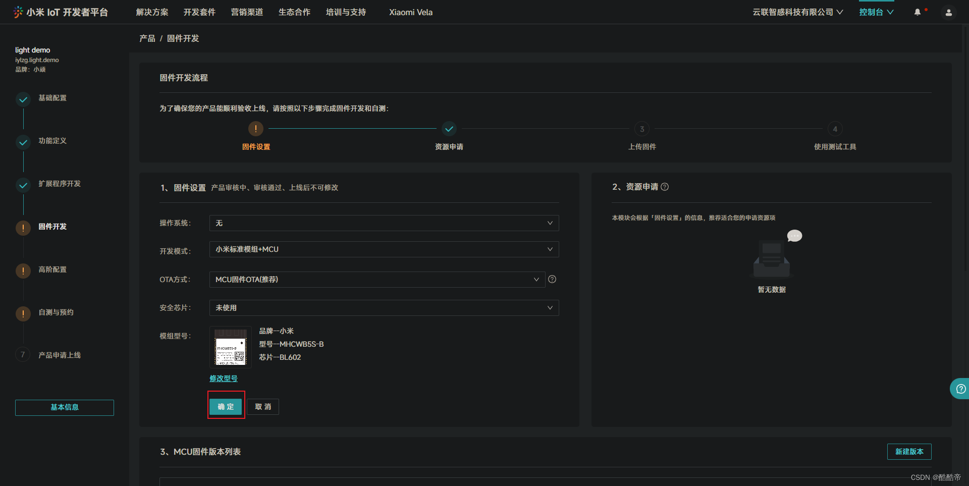This screenshot has height=486, width=969.
Task: Click the 产品 breadcrumb link
Action: (147, 38)
